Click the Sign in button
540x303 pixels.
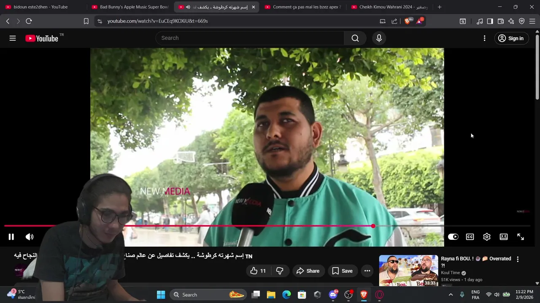511,38
